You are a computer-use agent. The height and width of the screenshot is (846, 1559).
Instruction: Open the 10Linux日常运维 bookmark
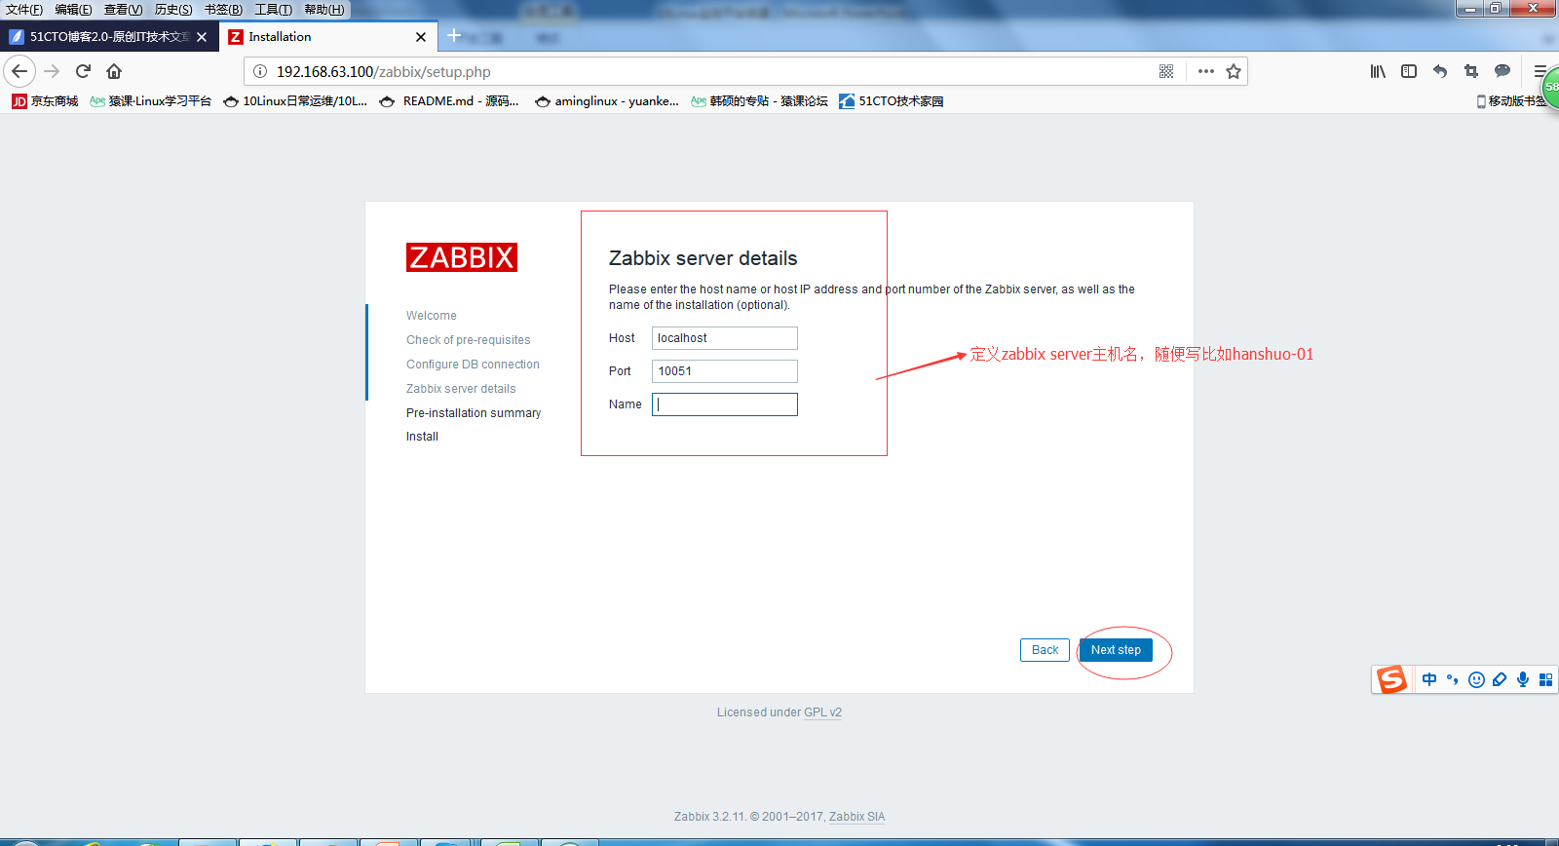tap(295, 101)
